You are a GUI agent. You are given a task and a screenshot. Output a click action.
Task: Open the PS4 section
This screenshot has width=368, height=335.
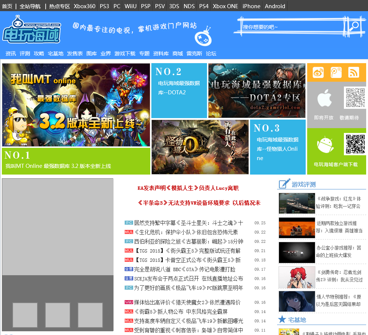tap(204, 6)
